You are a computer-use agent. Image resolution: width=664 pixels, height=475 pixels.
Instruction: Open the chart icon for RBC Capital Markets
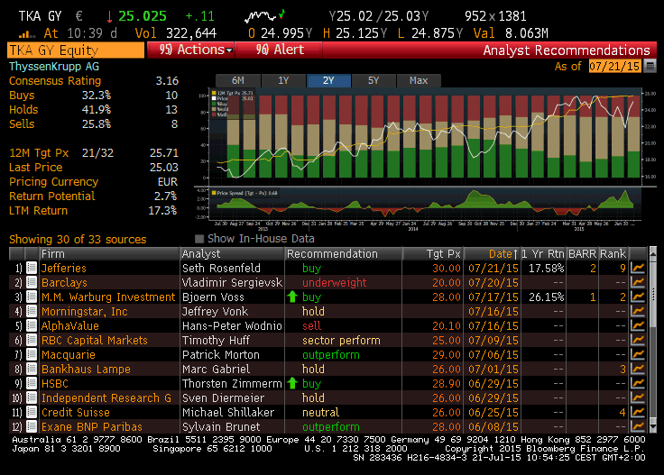(x=637, y=340)
